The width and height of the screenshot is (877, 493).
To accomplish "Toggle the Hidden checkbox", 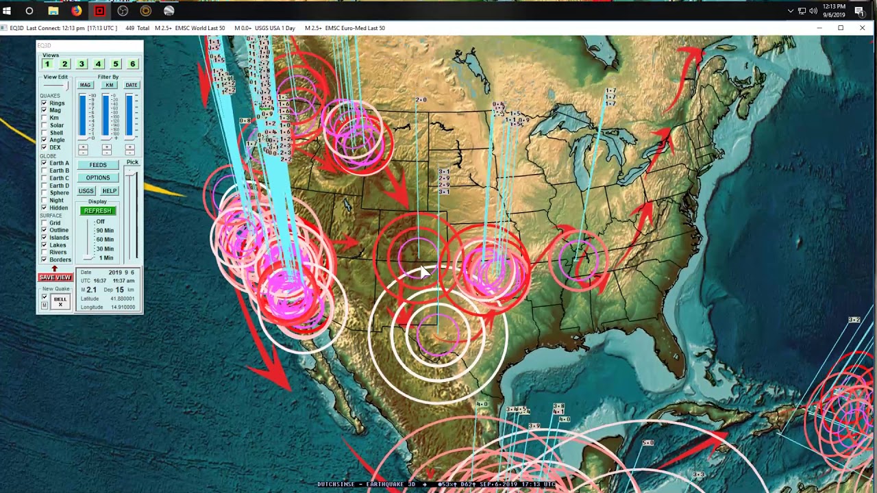I will [44, 207].
